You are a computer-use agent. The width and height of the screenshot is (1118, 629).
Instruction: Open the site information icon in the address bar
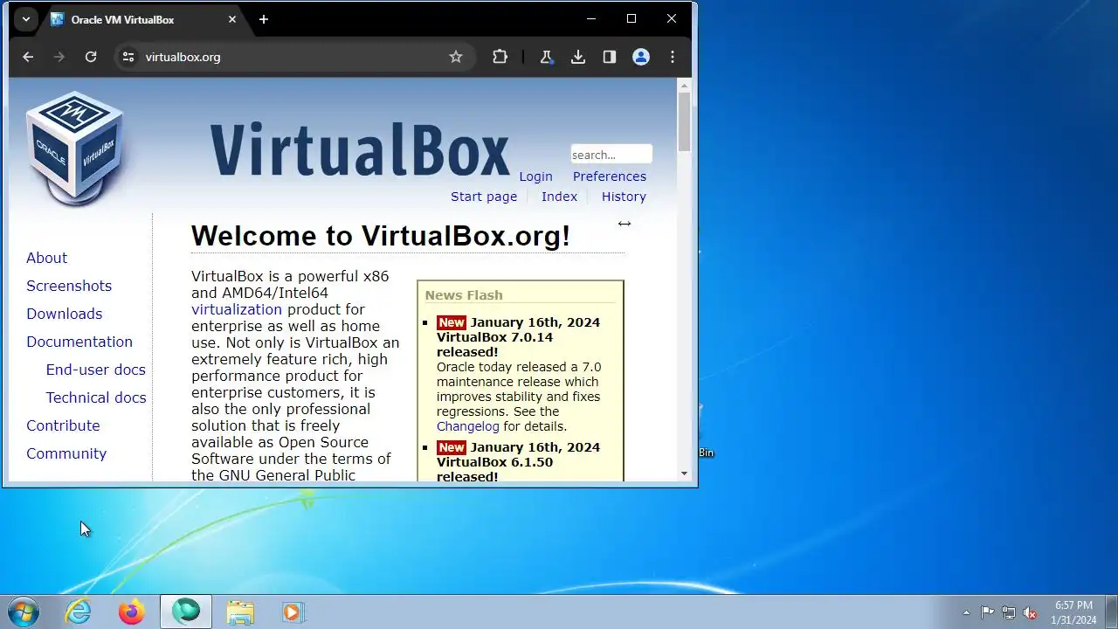128,57
